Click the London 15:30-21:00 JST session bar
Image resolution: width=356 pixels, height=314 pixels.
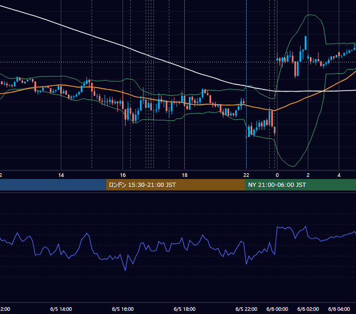click(x=175, y=185)
